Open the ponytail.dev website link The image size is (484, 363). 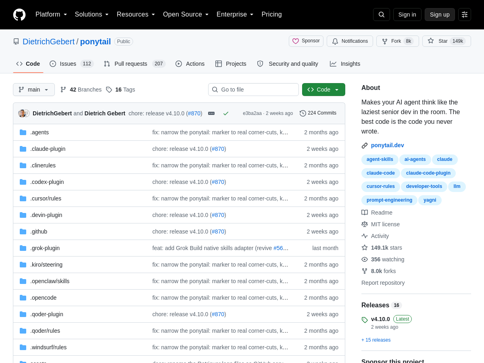click(388, 145)
